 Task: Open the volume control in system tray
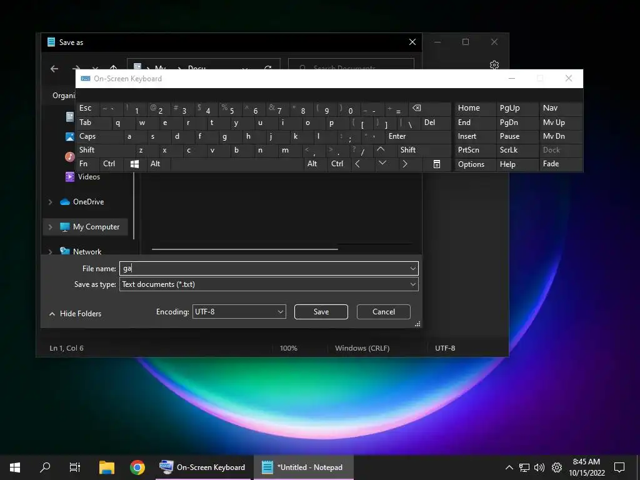[x=539, y=467]
